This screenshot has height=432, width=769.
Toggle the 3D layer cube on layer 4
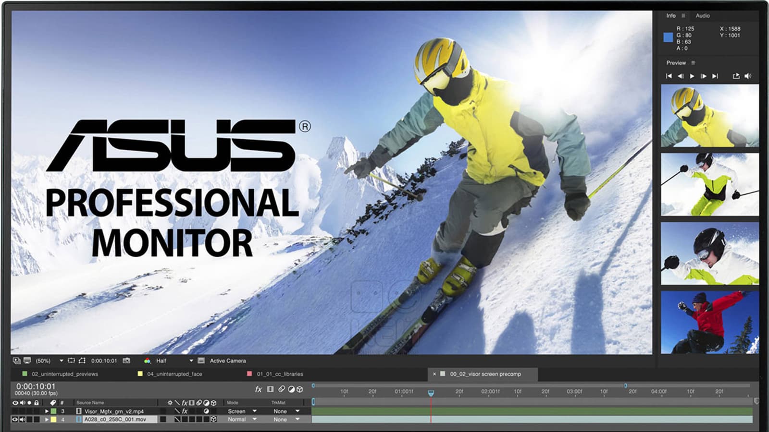click(213, 420)
